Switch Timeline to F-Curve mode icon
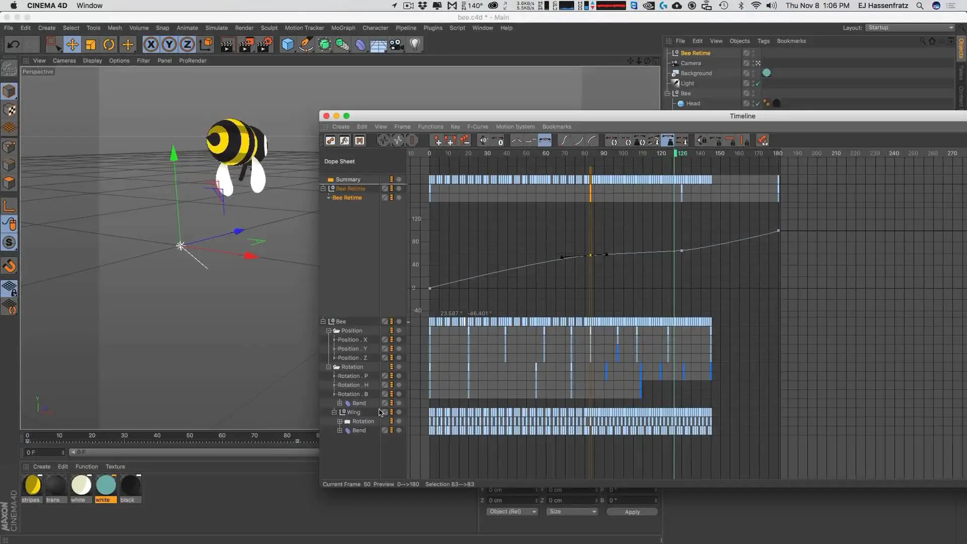The width and height of the screenshot is (967, 544). pos(344,141)
